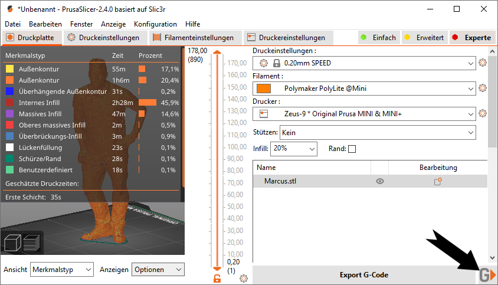Screen dimensions: 498x285
Task: Click the Export G-Code button
Action: point(364,275)
